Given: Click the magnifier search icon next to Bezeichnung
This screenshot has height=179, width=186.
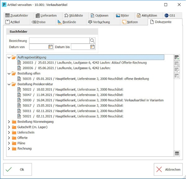Looking at the screenshot, I should point(92,41).
